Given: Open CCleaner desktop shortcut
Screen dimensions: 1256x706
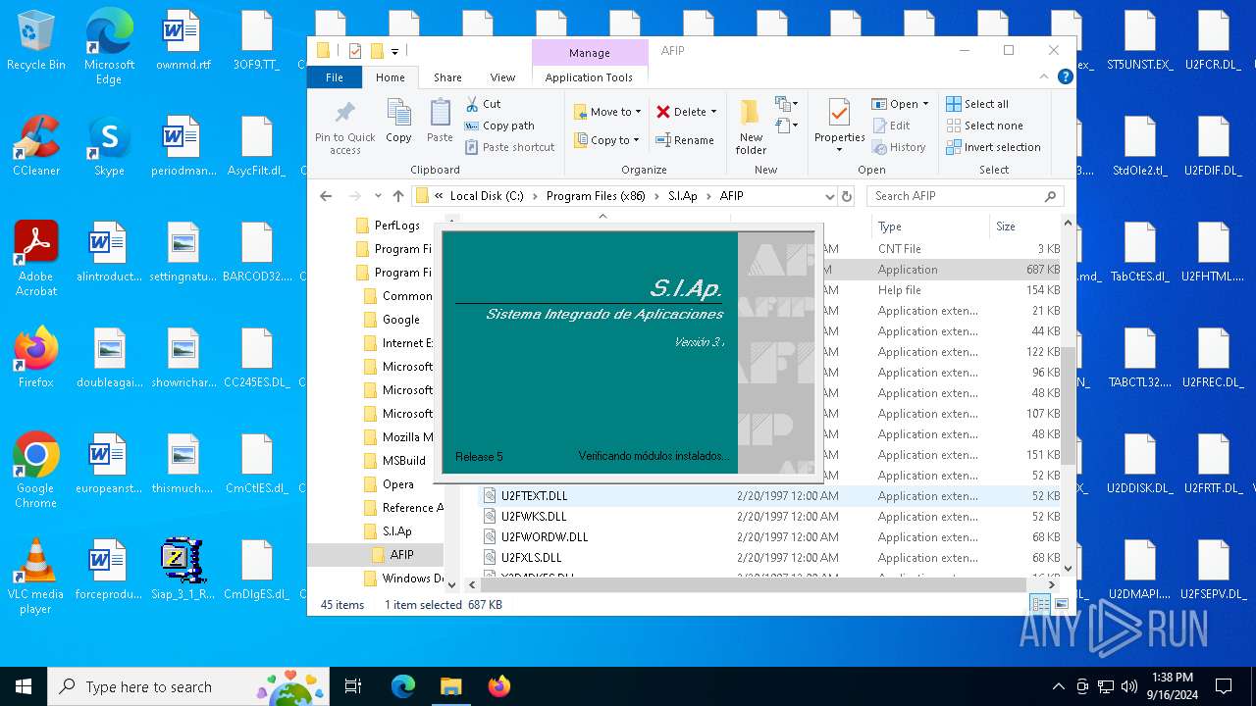Looking at the screenshot, I should (35, 146).
